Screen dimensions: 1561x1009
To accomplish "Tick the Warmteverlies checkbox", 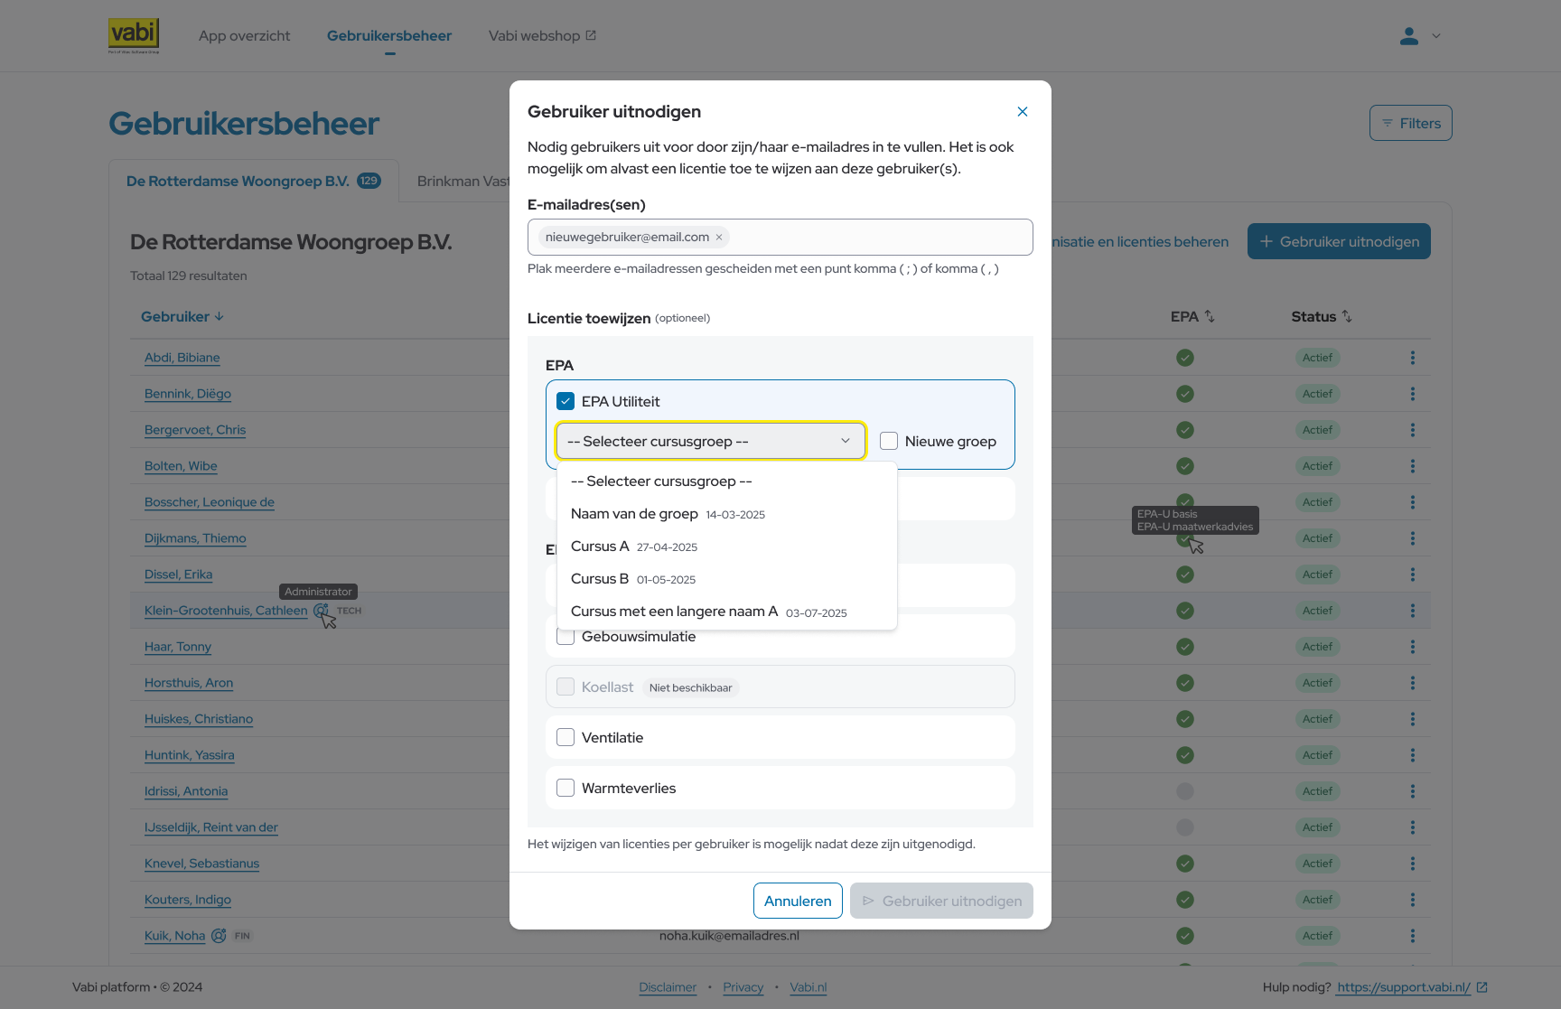I will click(x=566, y=788).
